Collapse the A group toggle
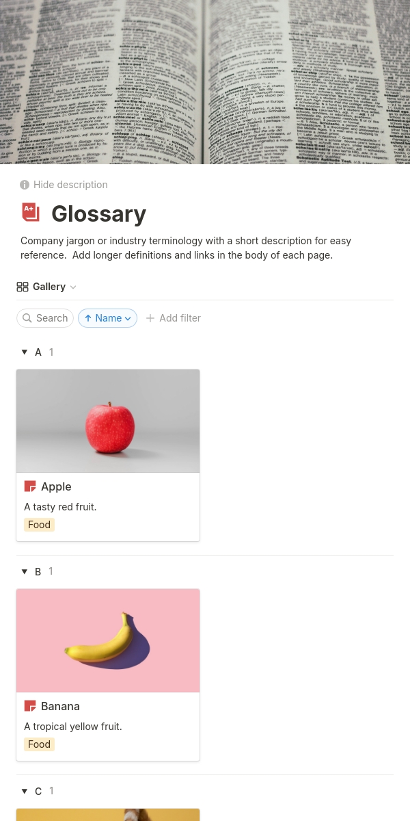Image resolution: width=410 pixels, height=821 pixels. [25, 352]
